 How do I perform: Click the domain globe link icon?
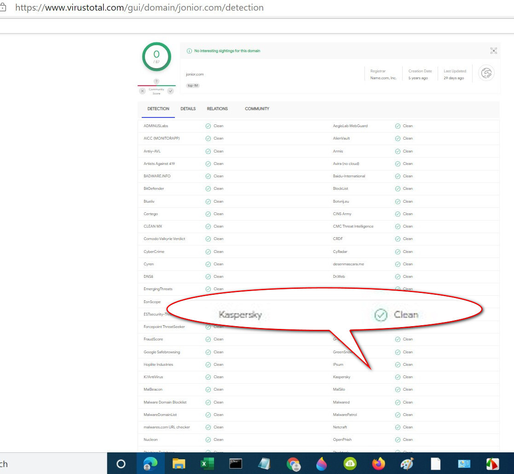coord(486,73)
